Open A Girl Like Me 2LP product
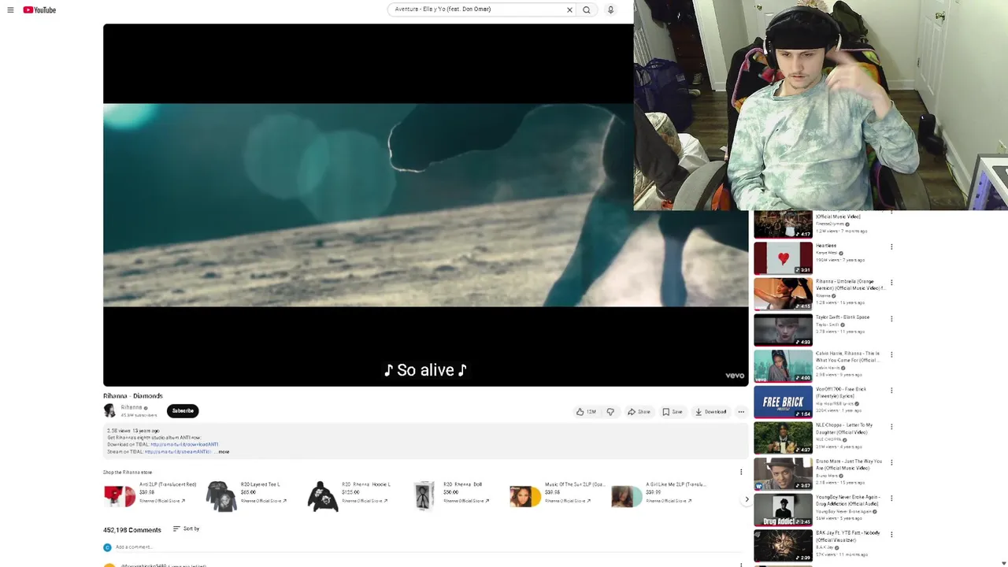Image resolution: width=1008 pixels, height=567 pixels. click(x=658, y=495)
